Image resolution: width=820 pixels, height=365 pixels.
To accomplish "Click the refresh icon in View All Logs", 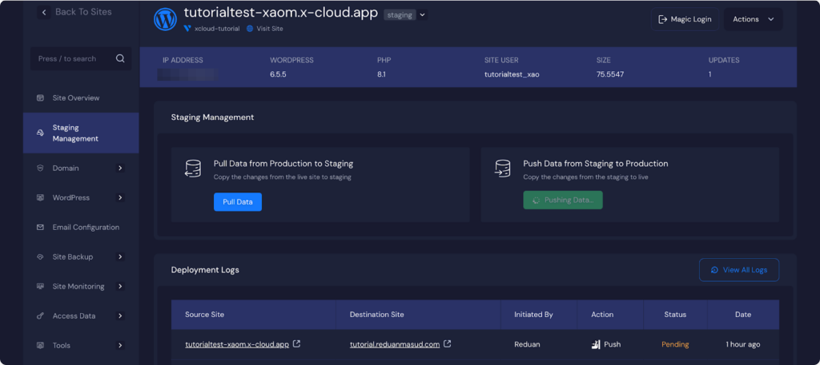I will coord(714,270).
